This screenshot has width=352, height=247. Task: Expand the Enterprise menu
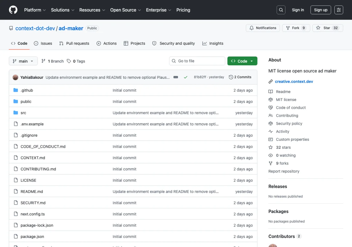click(x=159, y=10)
